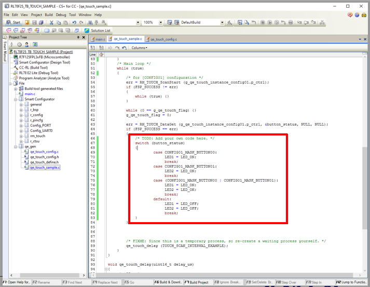370x287 pixels.
Task: Open the DefaultBuild mode dropdown
Action: pos(222,22)
